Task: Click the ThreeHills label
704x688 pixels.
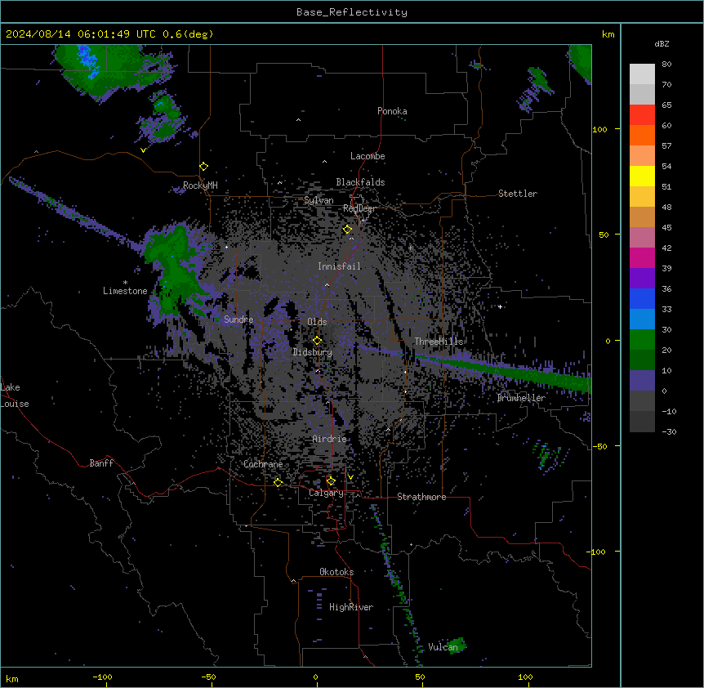Action: coord(439,342)
